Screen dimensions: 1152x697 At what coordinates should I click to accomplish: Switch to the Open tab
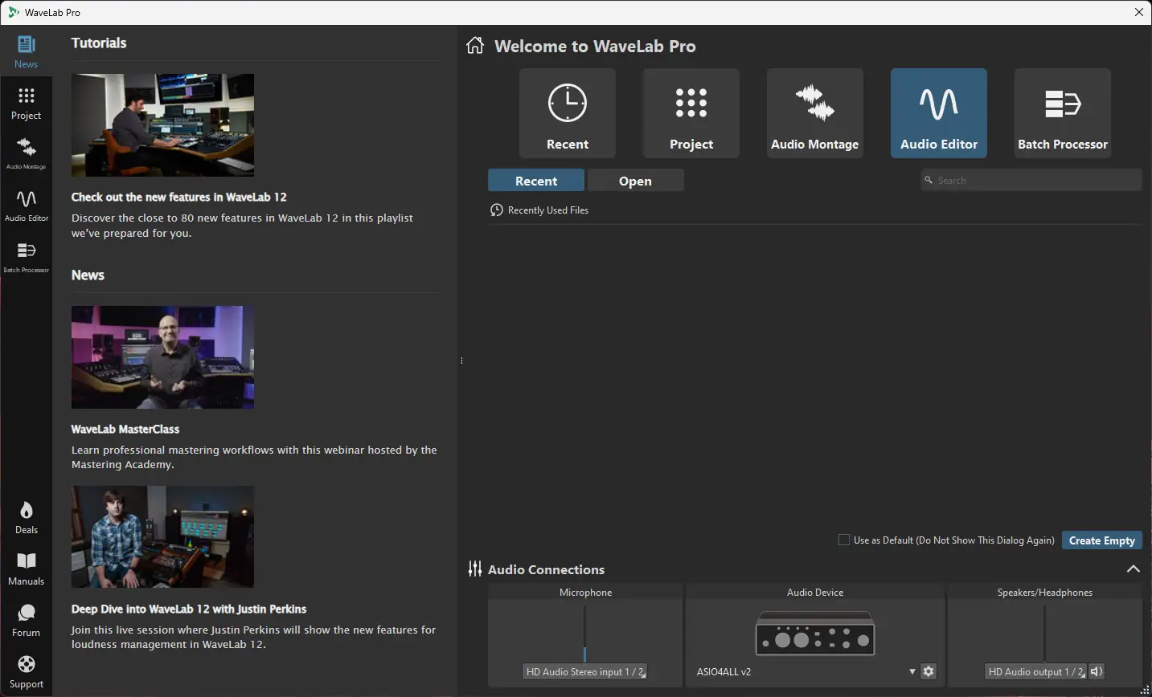coord(635,181)
